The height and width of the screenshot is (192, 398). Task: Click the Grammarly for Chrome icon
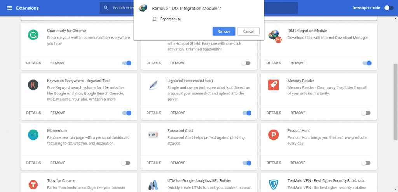(33, 35)
